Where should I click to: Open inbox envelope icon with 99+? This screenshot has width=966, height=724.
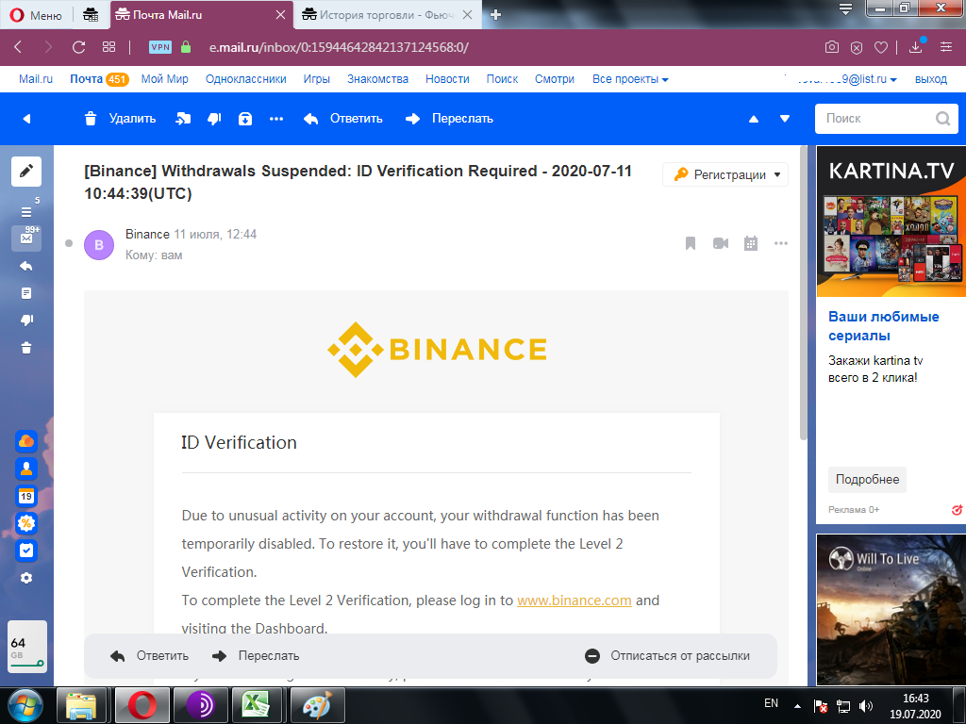pos(26,238)
